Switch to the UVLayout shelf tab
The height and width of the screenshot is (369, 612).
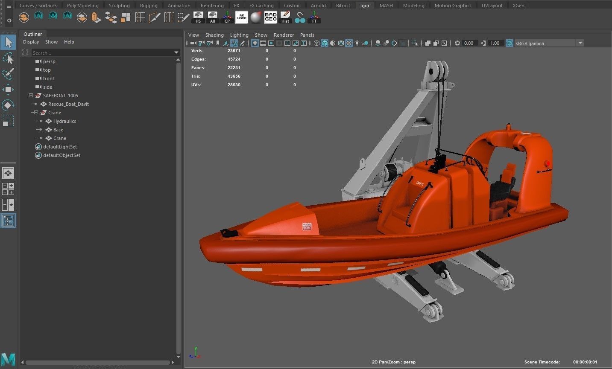[x=492, y=6]
